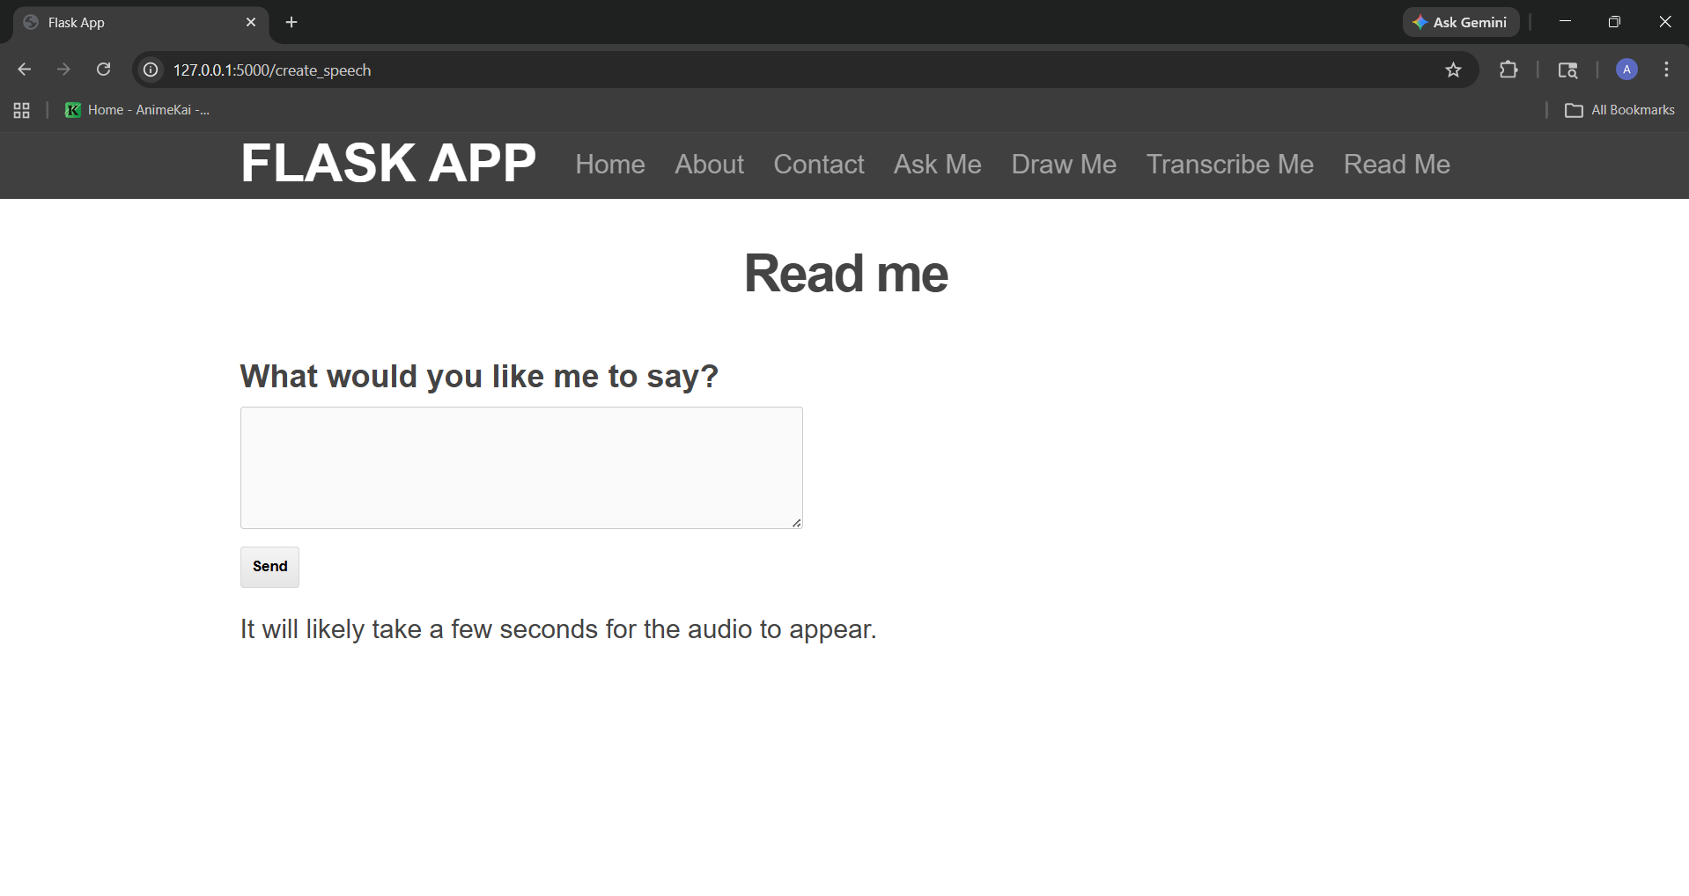Screen dimensions: 1689x896
Task: Reload the current page
Action: tap(103, 70)
